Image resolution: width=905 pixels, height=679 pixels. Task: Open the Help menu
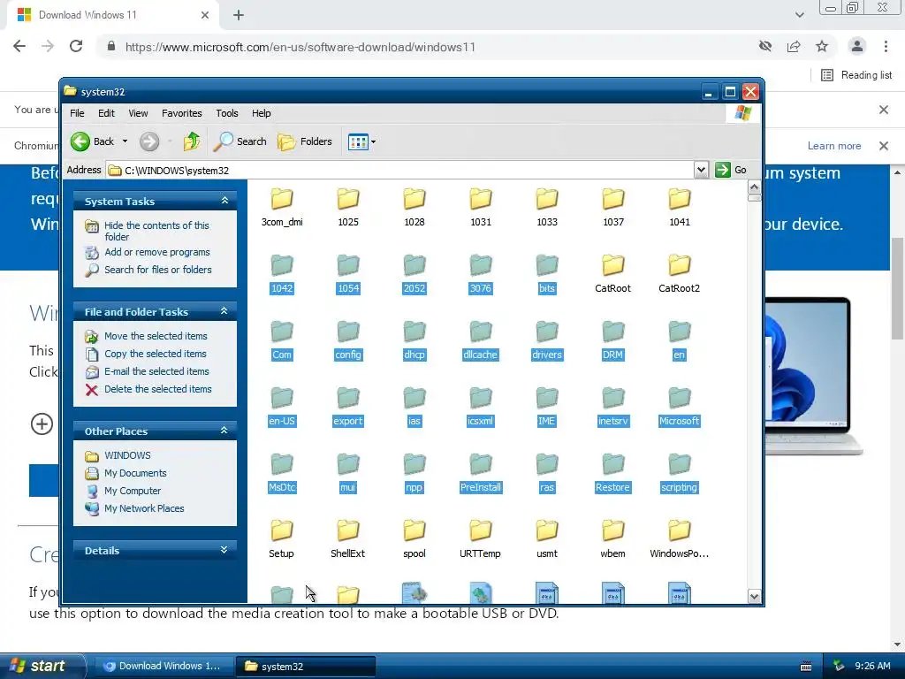point(261,113)
